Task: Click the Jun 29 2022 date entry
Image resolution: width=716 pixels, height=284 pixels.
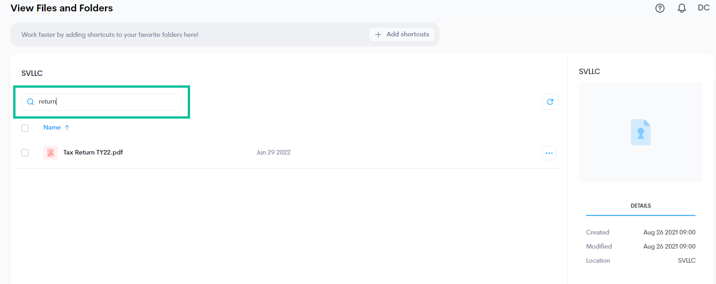Action: [x=273, y=153]
